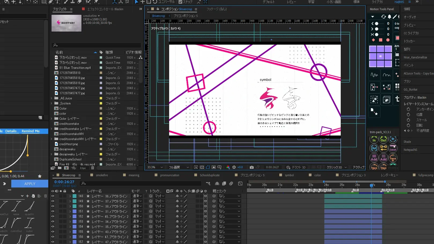Viewport: 434px width, 244px height.
Task: Click the Motion Tools bounce icon
Action: click(x=387, y=75)
